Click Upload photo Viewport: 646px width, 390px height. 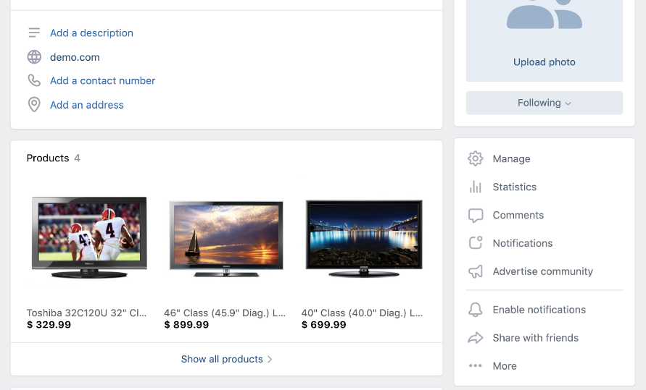pyautogui.click(x=544, y=62)
